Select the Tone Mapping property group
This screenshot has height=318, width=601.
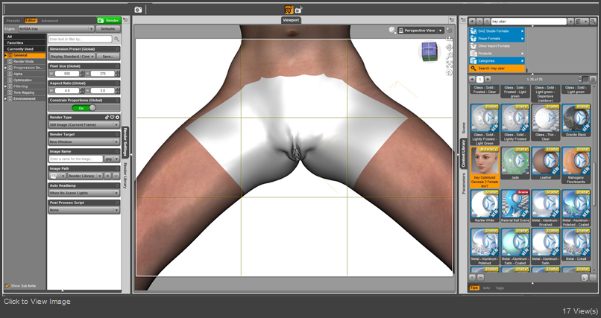tap(24, 92)
